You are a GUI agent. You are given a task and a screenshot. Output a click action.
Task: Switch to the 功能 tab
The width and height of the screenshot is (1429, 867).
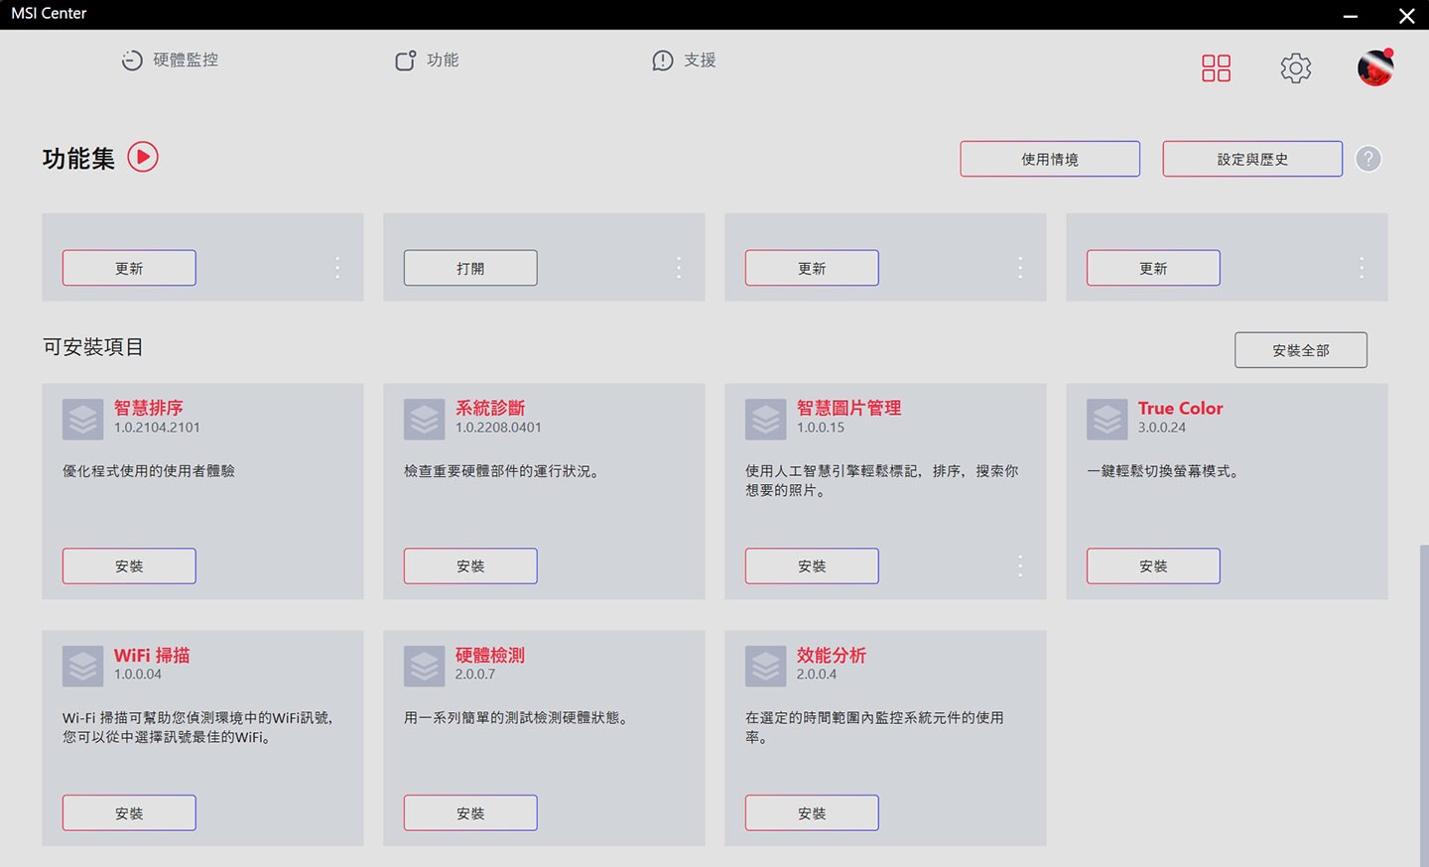point(427,61)
